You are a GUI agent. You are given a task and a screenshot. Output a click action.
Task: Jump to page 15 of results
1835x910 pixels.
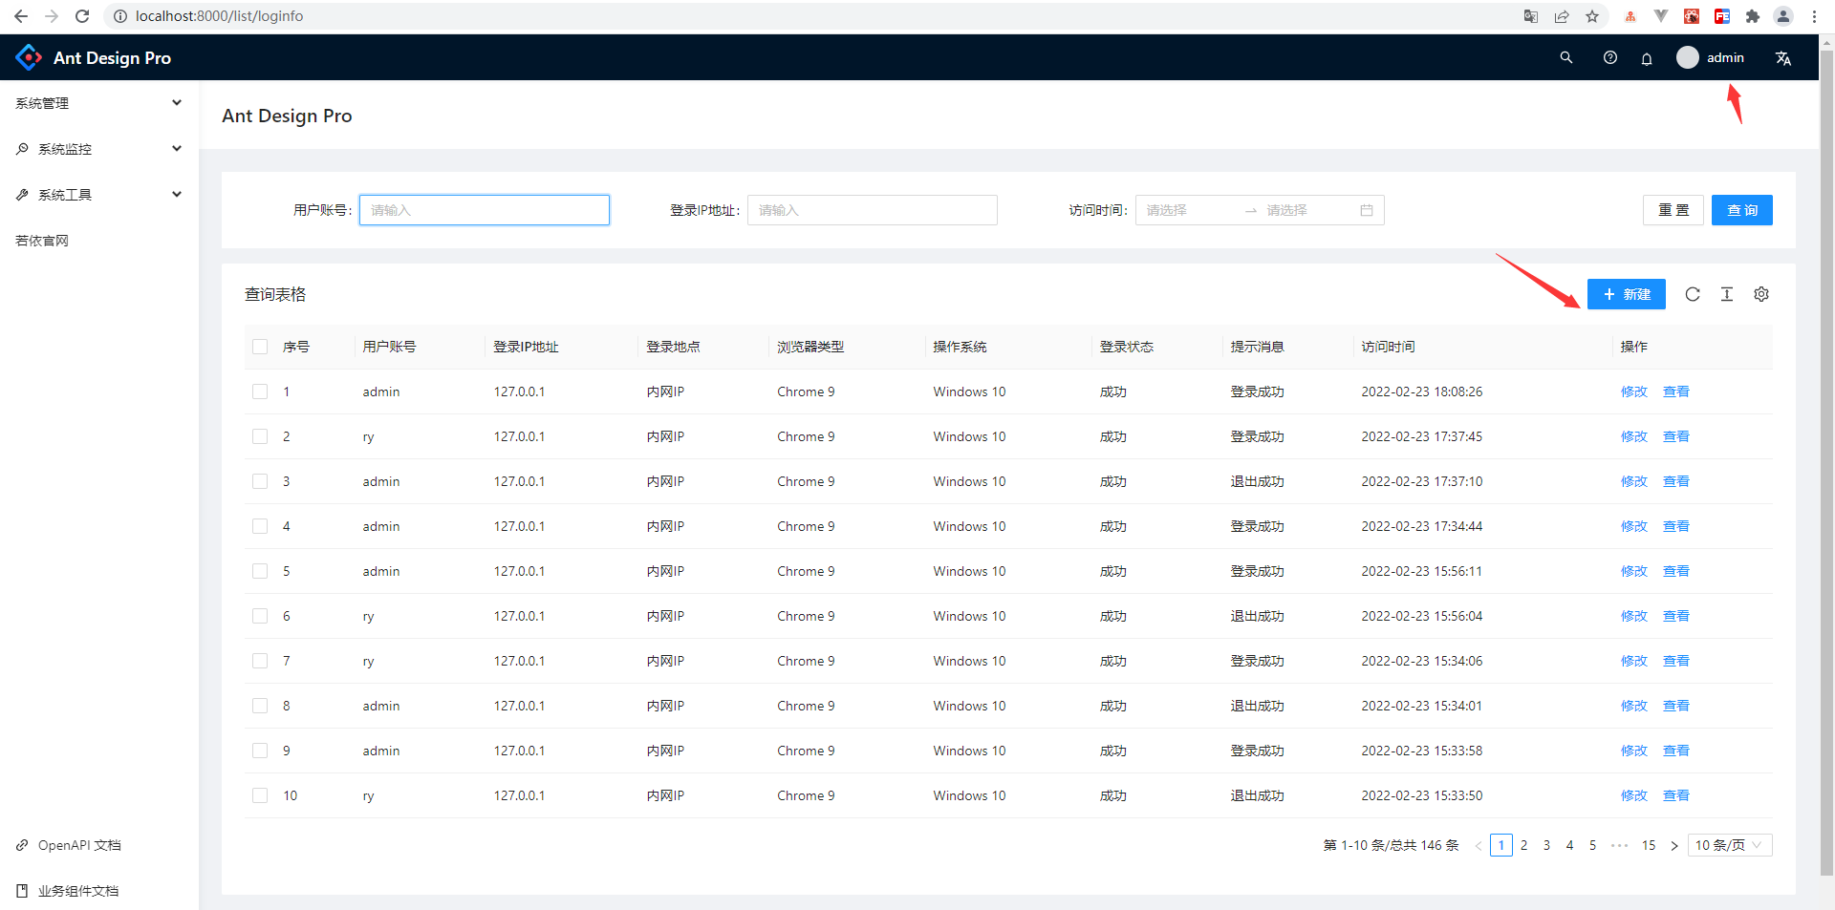tap(1649, 845)
